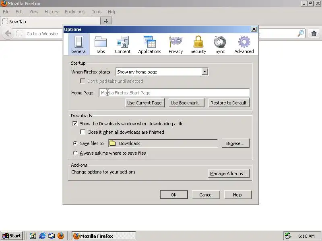Click Mozilla Firefox taskbar button
The image size is (322, 241).
coord(104,236)
